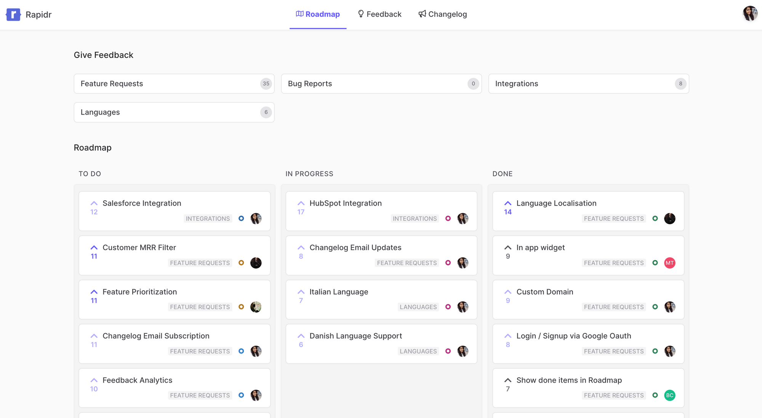Open the Custom Domain title
762x418 pixels.
point(545,292)
